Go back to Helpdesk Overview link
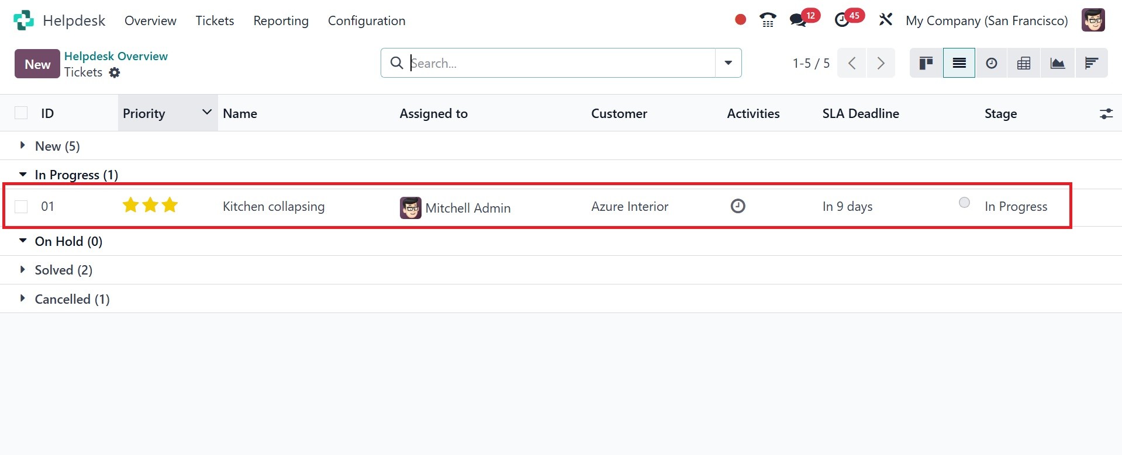 click(116, 56)
